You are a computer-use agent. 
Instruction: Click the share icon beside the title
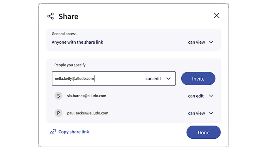pyautogui.click(x=50, y=16)
